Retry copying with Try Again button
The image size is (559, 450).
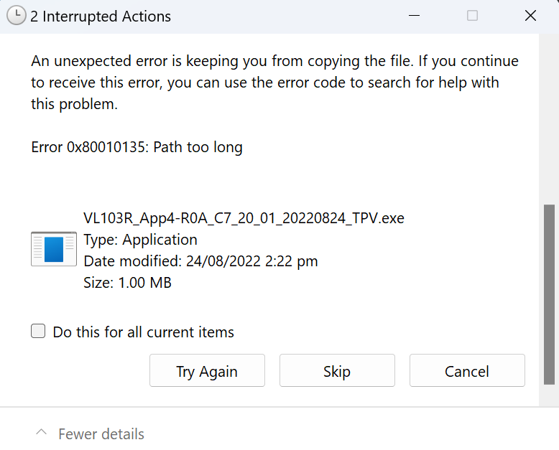pos(207,370)
